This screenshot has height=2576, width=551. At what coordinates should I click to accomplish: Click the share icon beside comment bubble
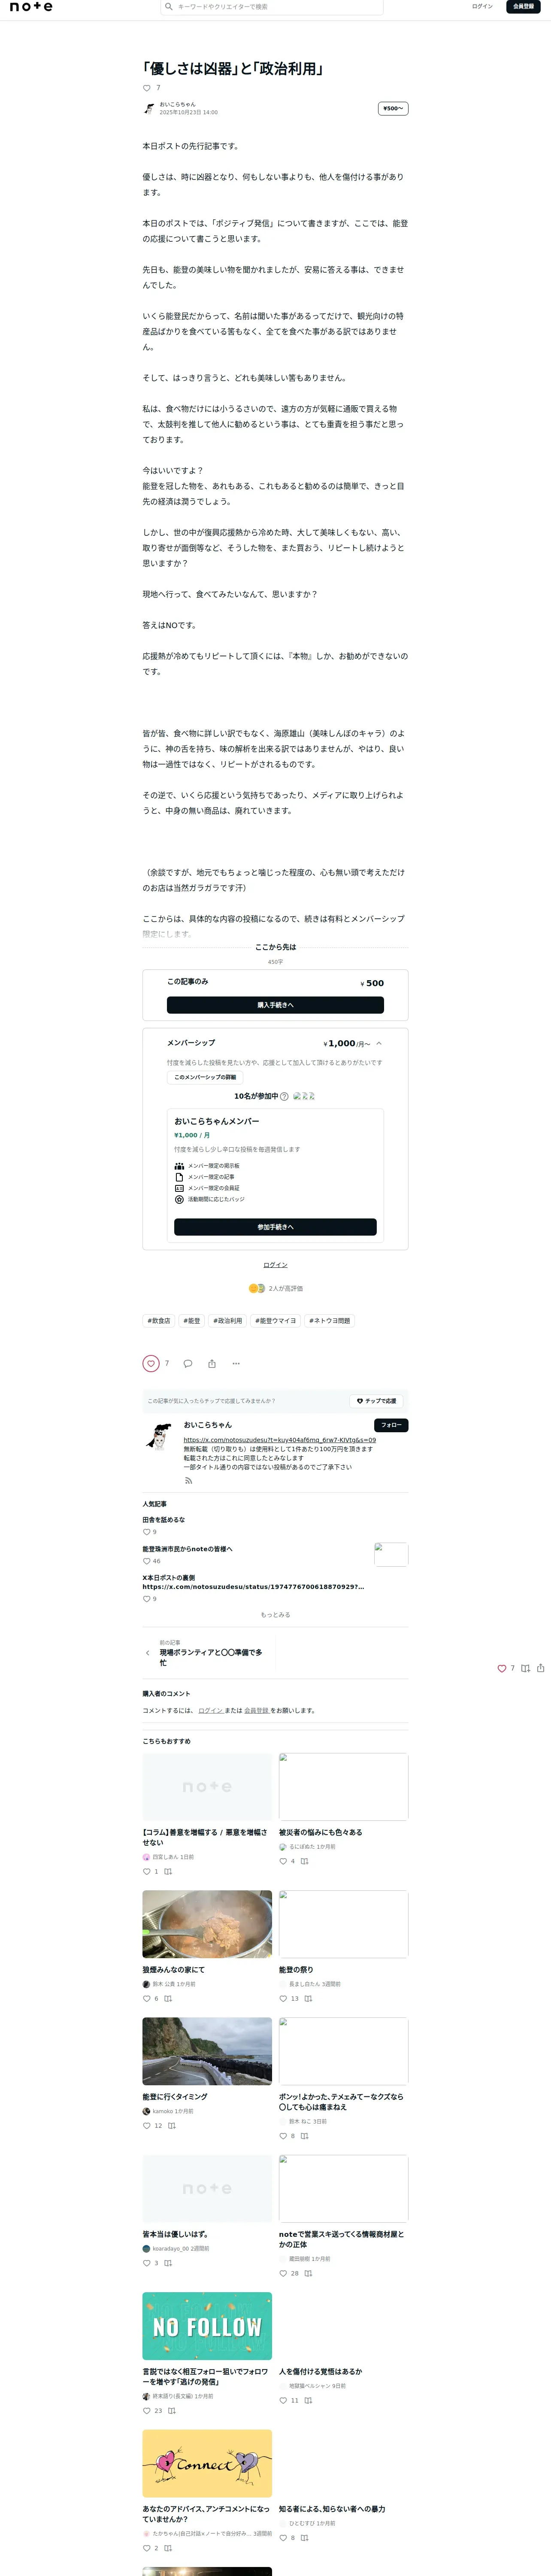click(x=212, y=1363)
